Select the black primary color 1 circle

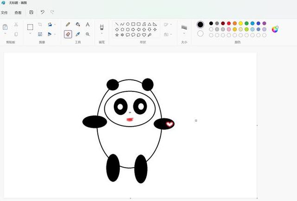click(200, 25)
